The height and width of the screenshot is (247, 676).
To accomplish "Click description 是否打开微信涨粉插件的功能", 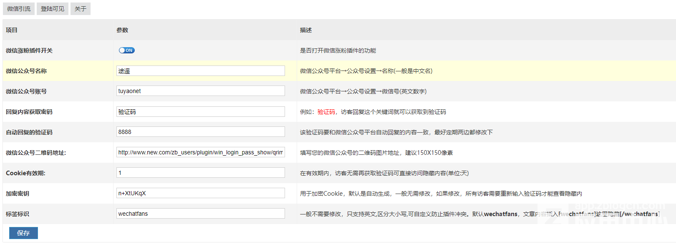I will (x=338, y=50).
